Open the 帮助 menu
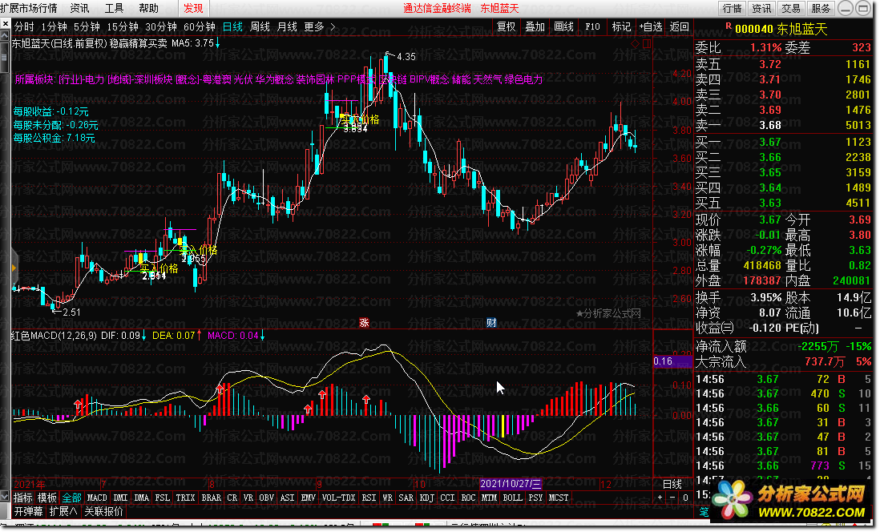Screen dimensions: 880x532 tap(148, 9)
